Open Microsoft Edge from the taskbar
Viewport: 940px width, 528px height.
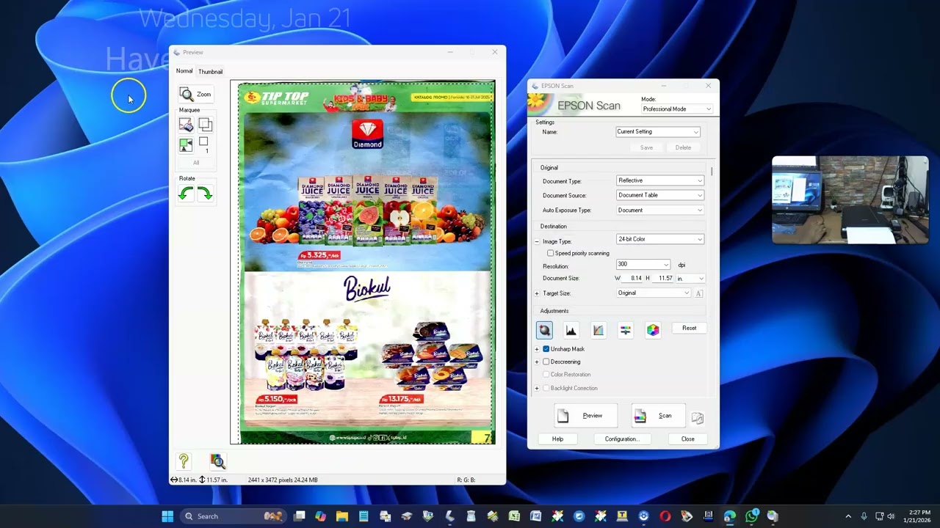pos(729,516)
